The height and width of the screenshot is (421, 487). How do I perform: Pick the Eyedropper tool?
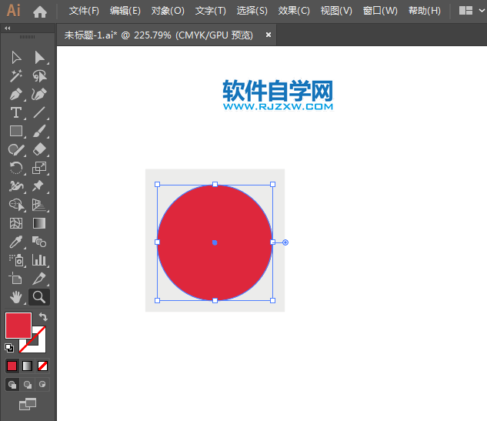tap(16, 242)
